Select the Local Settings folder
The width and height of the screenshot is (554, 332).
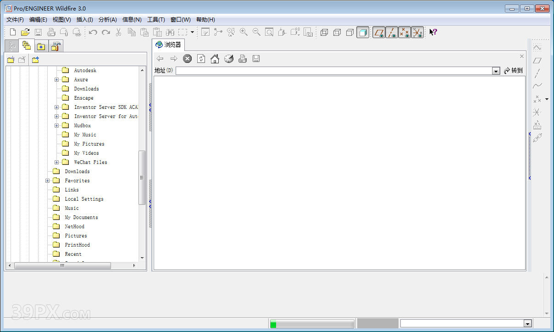coord(84,199)
